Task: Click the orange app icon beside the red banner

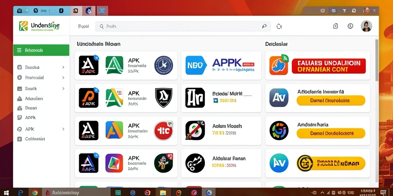Action: (279, 65)
